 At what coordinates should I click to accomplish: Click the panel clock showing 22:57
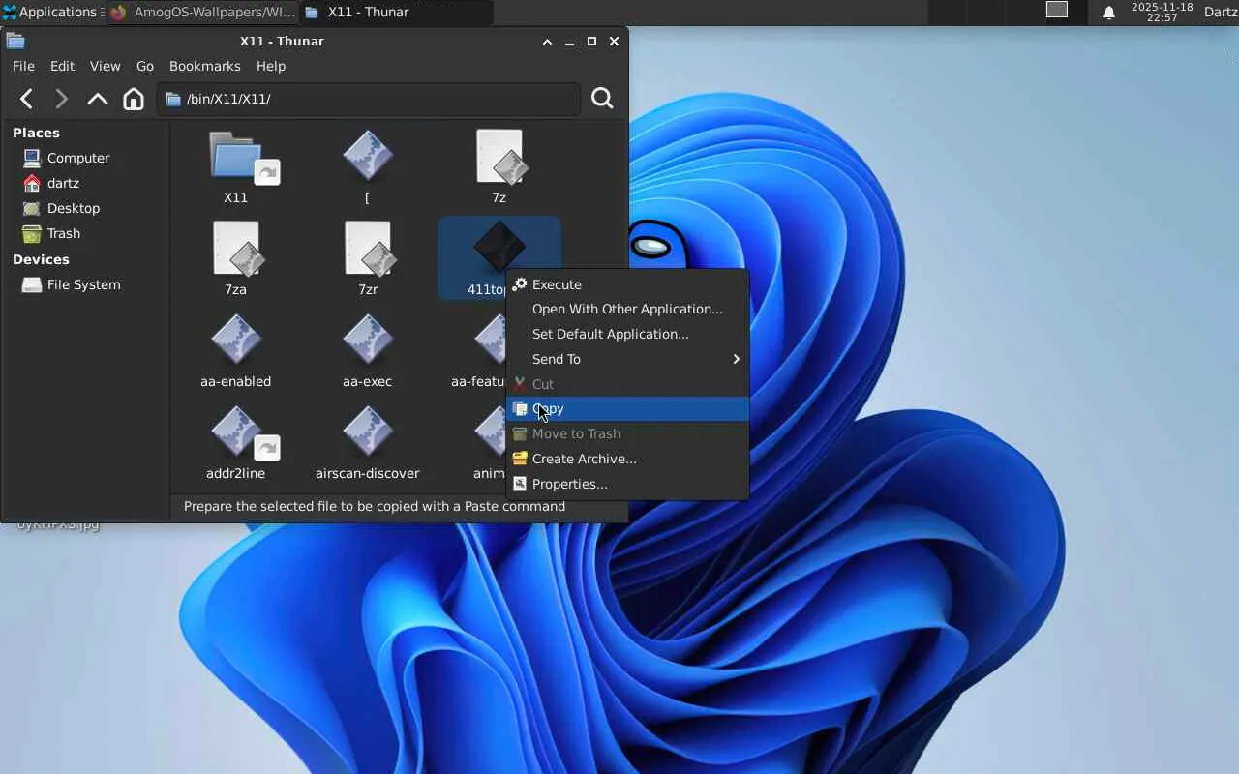coord(1160,12)
